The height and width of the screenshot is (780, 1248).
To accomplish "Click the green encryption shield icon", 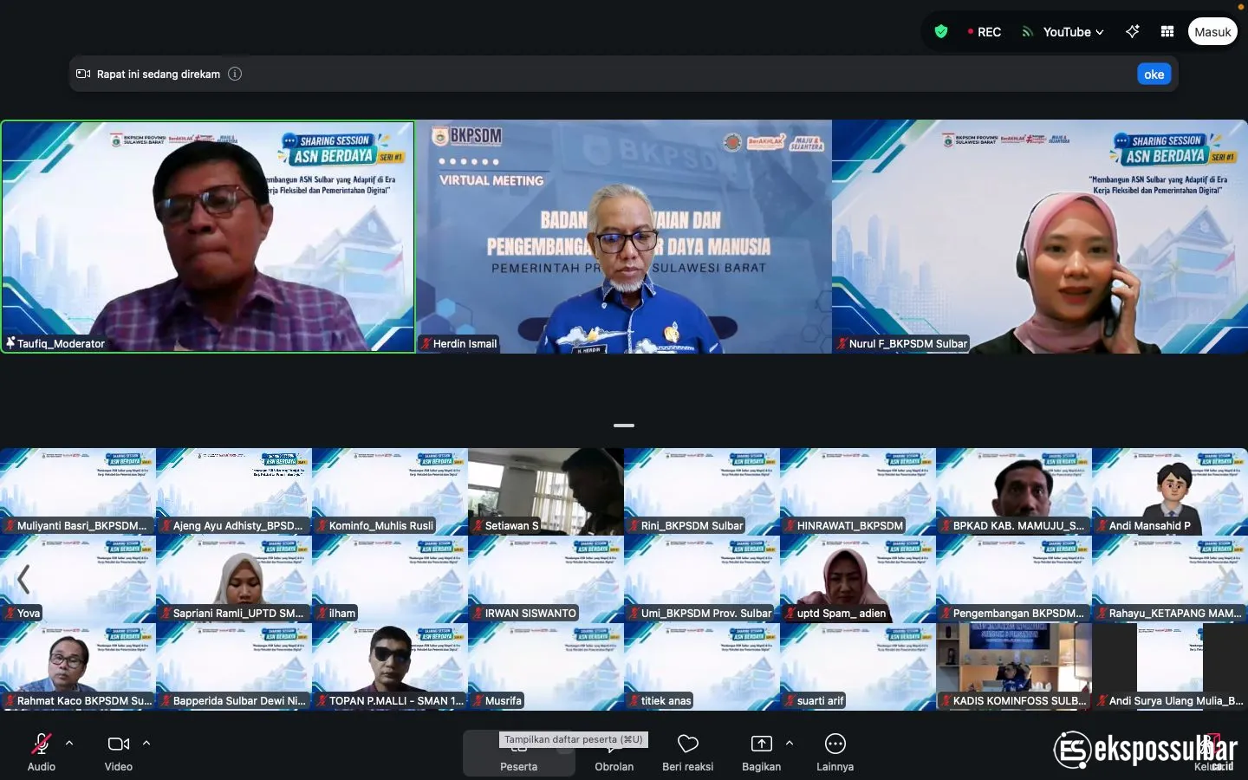I will [x=941, y=32].
